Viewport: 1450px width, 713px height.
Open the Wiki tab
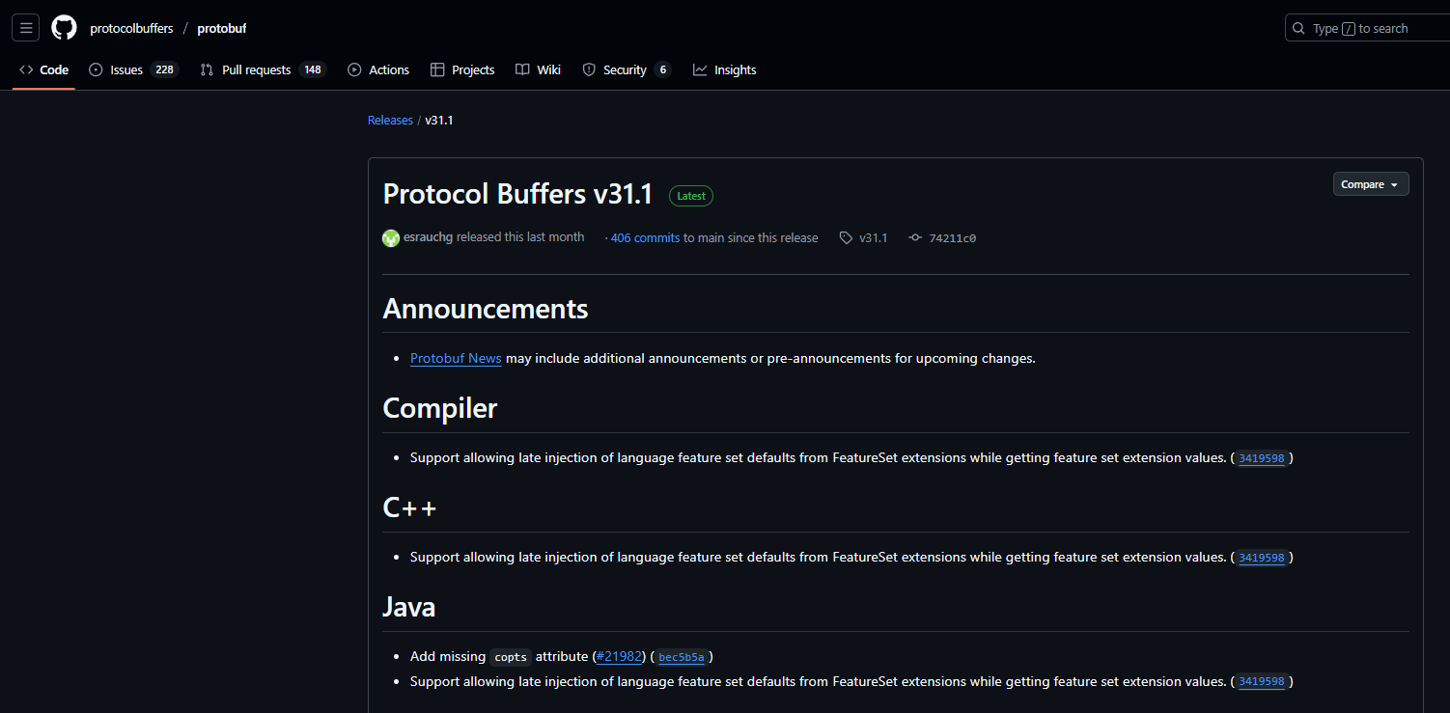point(538,69)
